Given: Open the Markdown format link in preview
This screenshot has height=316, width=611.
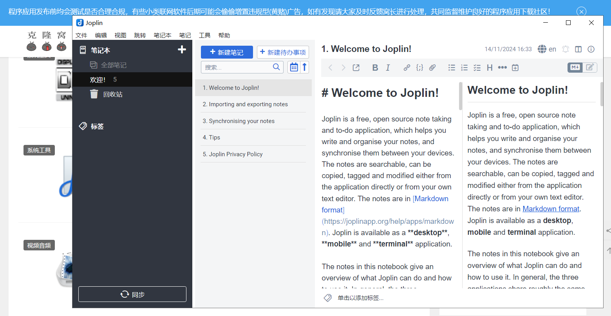Looking at the screenshot, I should tap(551, 209).
